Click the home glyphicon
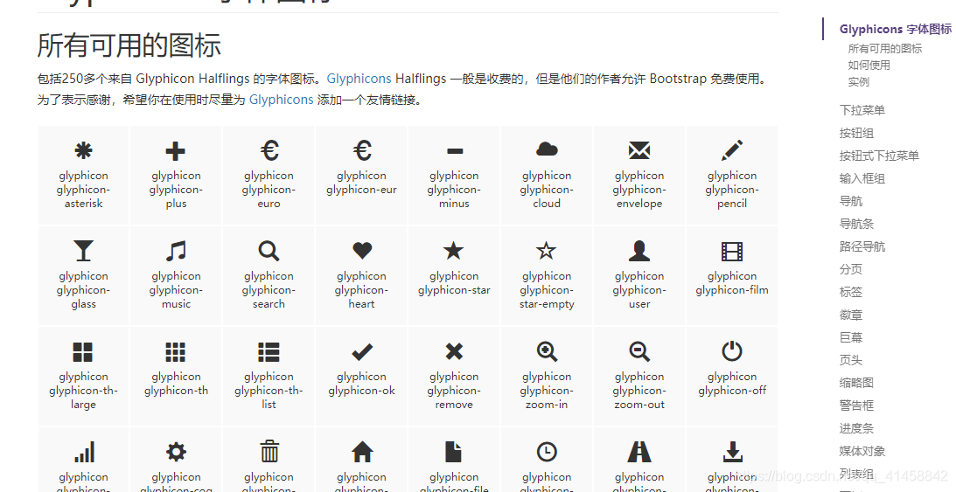 pyautogui.click(x=362, y=453)
